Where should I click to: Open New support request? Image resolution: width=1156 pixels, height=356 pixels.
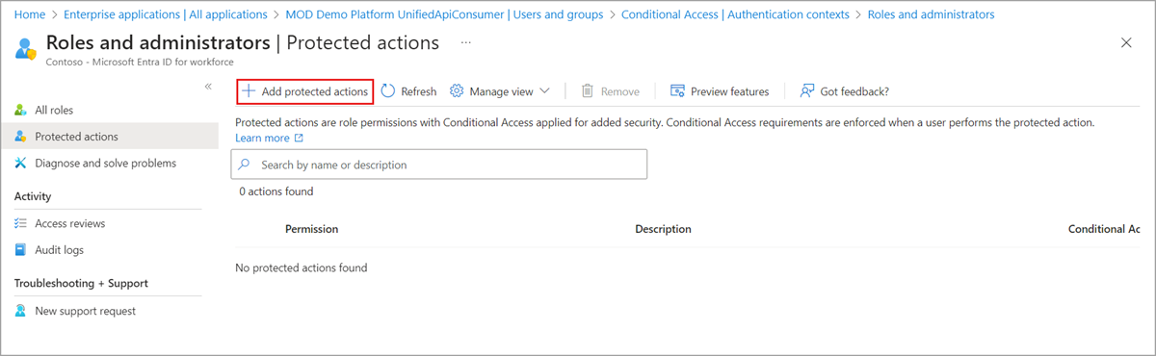point(86,311)
